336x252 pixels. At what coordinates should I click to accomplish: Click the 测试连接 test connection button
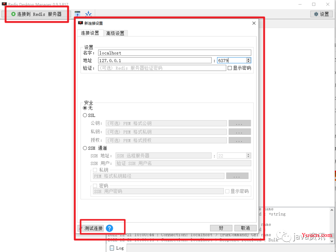91,228
